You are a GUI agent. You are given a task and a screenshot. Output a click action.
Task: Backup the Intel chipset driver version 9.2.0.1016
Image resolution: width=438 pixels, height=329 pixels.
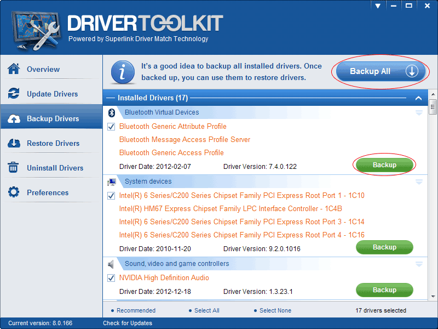click(x=384, y=247)
